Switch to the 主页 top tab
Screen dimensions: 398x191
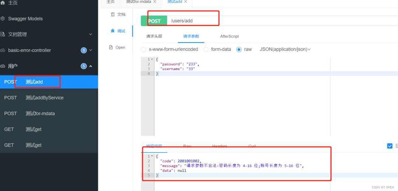[111, 2]
